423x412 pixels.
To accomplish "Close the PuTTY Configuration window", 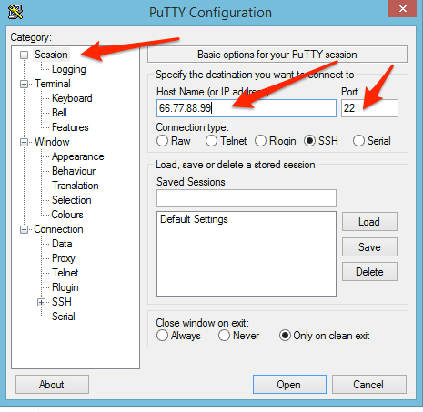I will click(x=403, y=8).
